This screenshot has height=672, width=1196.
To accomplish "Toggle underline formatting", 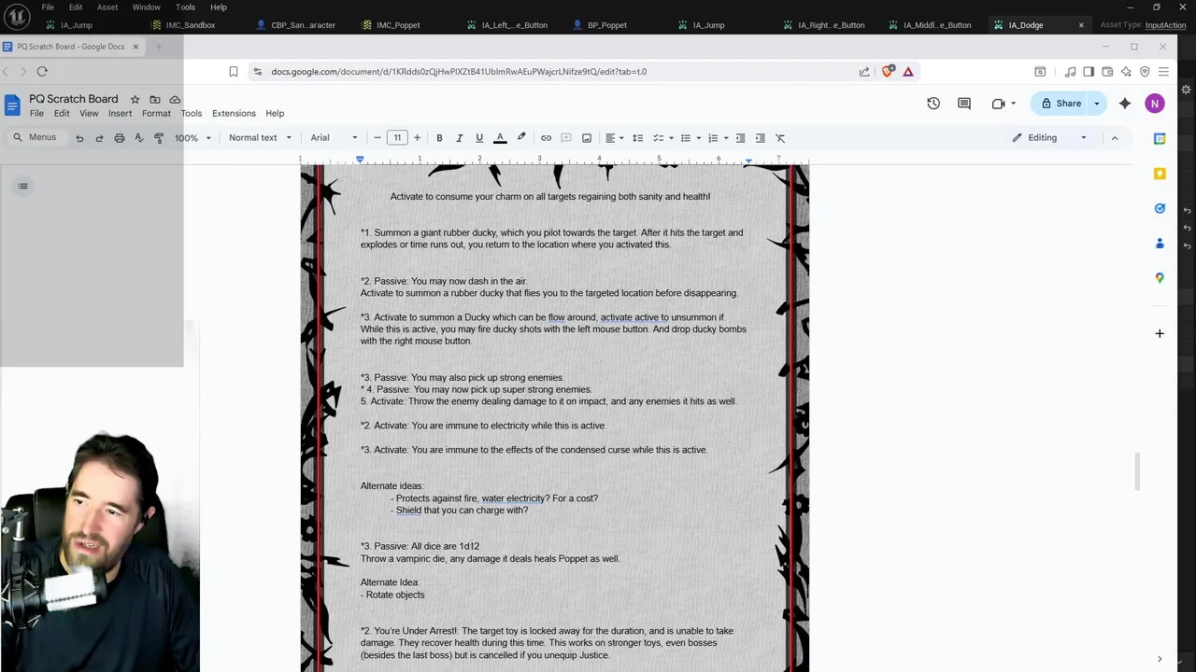I will (x=479, y=138).
